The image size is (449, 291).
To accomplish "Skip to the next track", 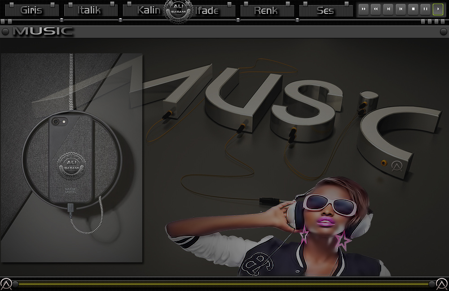I will point(388,9).
